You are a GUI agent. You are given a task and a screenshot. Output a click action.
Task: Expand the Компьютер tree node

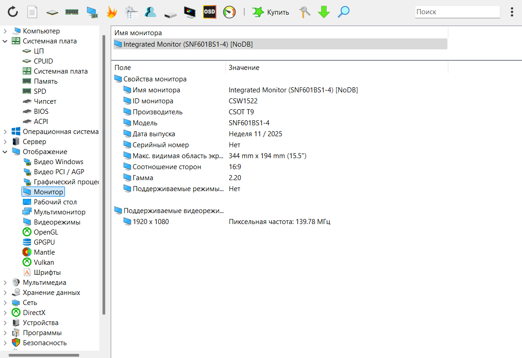click(x=5, y=31)
